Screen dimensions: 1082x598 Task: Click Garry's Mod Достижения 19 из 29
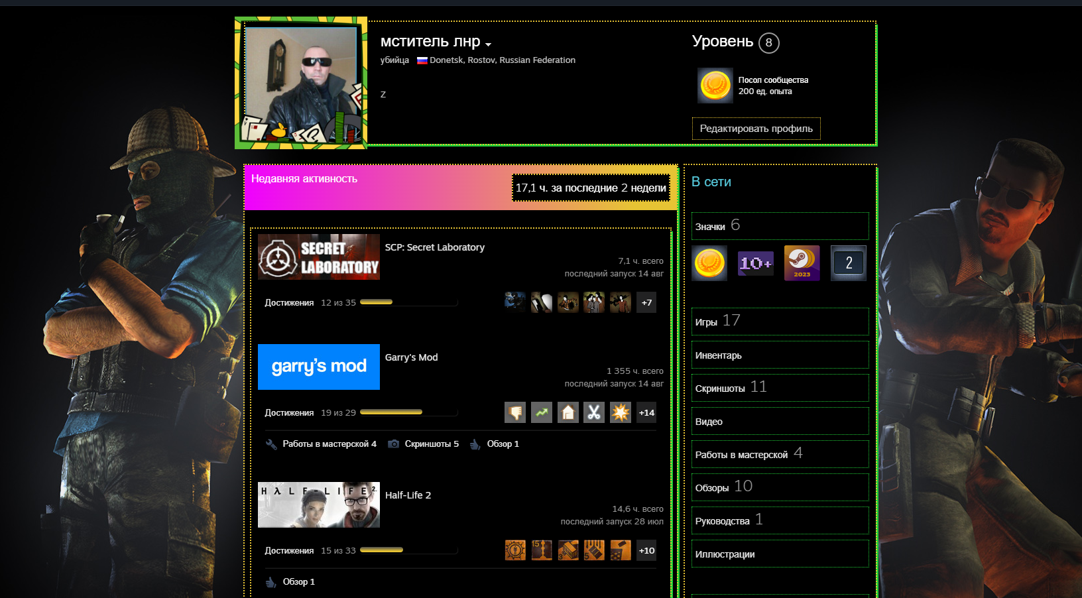310,412
